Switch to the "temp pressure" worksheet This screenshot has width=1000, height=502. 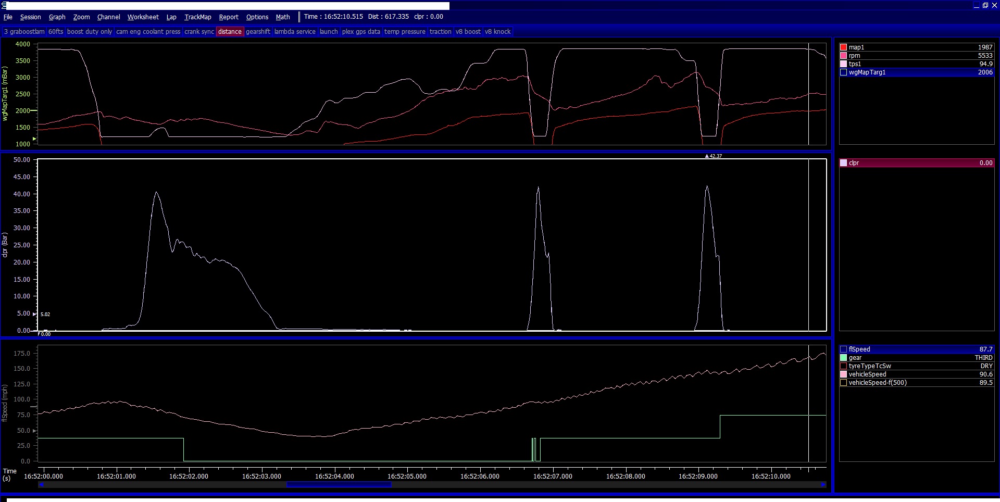click(x=405, y=32)
